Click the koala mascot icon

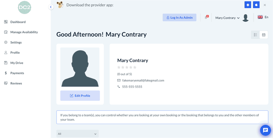[60, 5]
